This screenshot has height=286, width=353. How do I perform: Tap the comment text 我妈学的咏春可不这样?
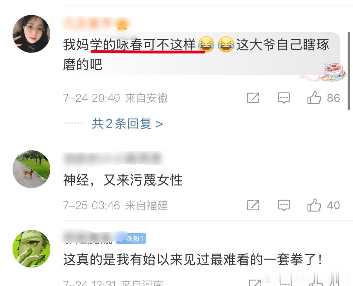pyautogui.click(x=129, y=45)
